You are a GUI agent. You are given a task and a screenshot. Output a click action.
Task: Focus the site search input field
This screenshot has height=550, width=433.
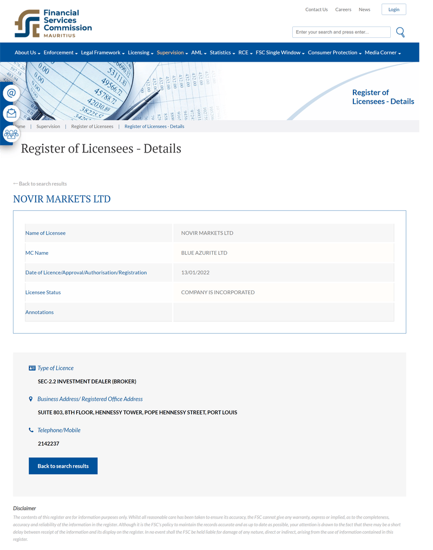pyautogui.click(x=341, y=32)
